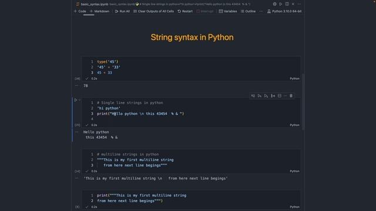Add a new Code cell

(80, 11)
